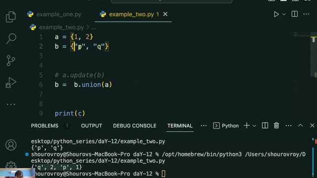The width and height of the screenshot is (317, 178).
Task: Click the terminal prompt input cursor
Action: click(x=163, y=174)
